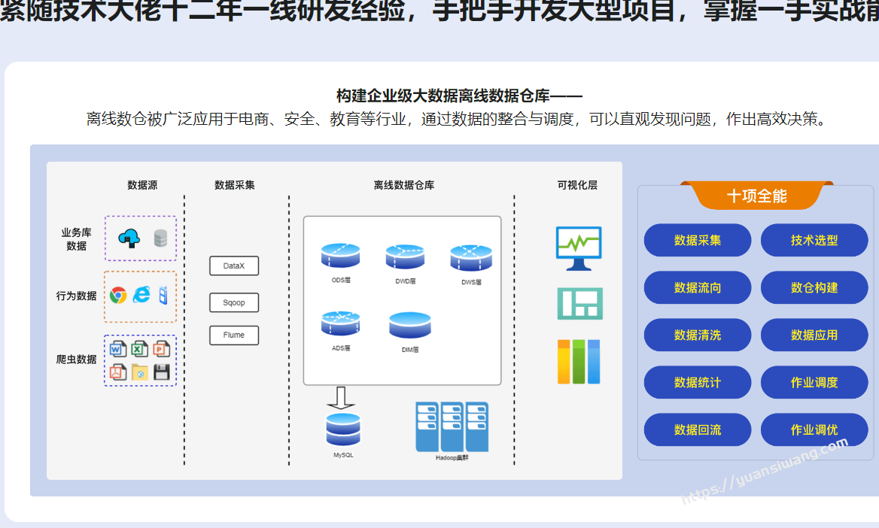Click the DWS层 disk icon
Image resolution: width=879 pixels, height=528 pixels.
(x=471, y=258)
